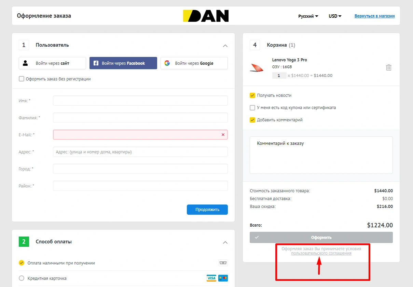Collapse the 'Пользователь' section chevron
This screenshot has width=413, height=287.
coord(225,45)
